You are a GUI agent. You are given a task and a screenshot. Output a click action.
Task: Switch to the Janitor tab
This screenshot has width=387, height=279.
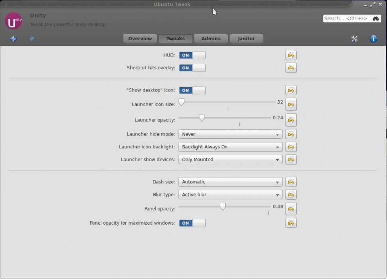coord(246,39)
